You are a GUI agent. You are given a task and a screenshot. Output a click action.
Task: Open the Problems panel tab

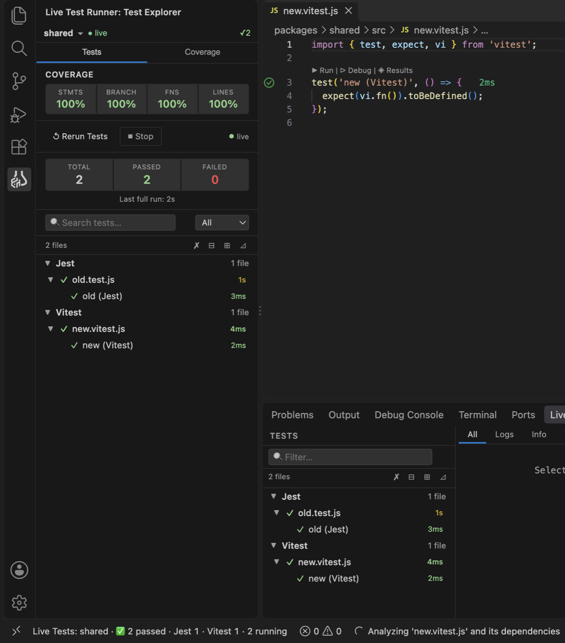click(292, 415)
